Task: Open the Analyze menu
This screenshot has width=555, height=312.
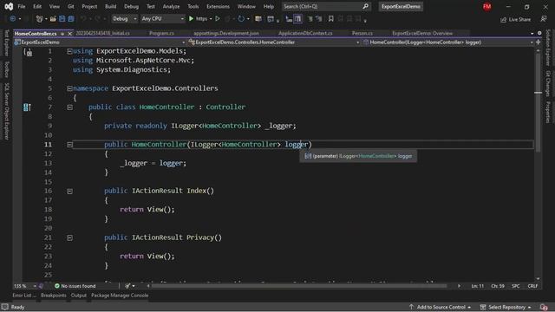Action: pos(172,6)
